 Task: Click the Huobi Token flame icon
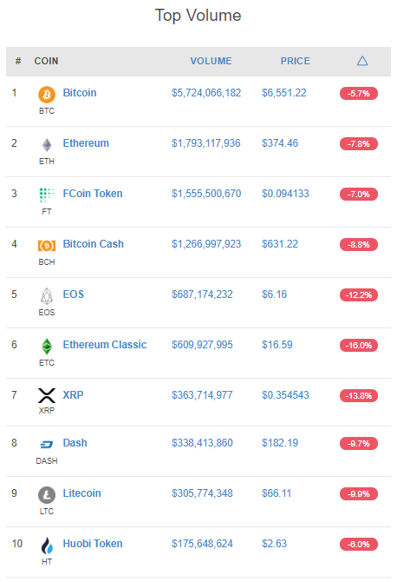pyautogui.click(x=47, y=546)
